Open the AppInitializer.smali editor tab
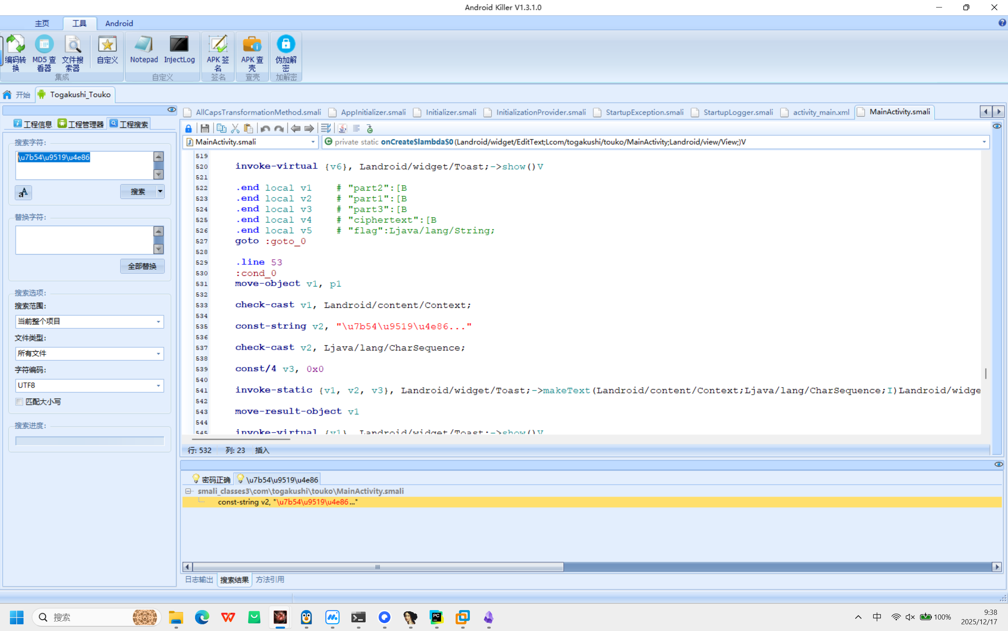Image resolution: width=1008 pixels, height=631 pixels. [368, 112]
